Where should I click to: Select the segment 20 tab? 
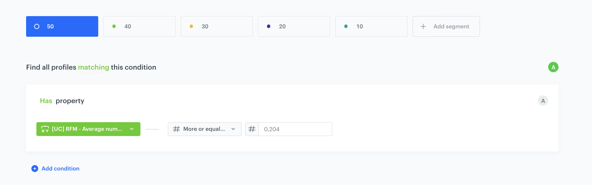294,26
